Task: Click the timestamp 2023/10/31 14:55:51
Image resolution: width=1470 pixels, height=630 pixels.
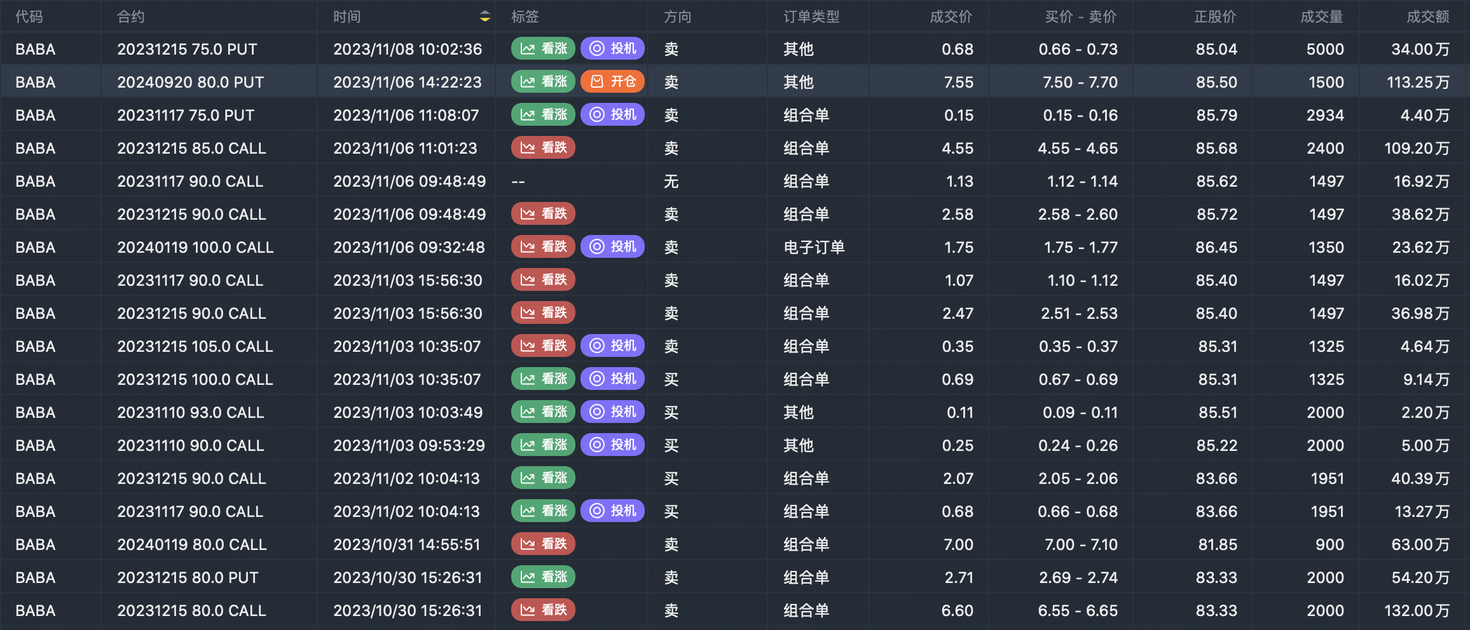Action: [x=407, y=544]
